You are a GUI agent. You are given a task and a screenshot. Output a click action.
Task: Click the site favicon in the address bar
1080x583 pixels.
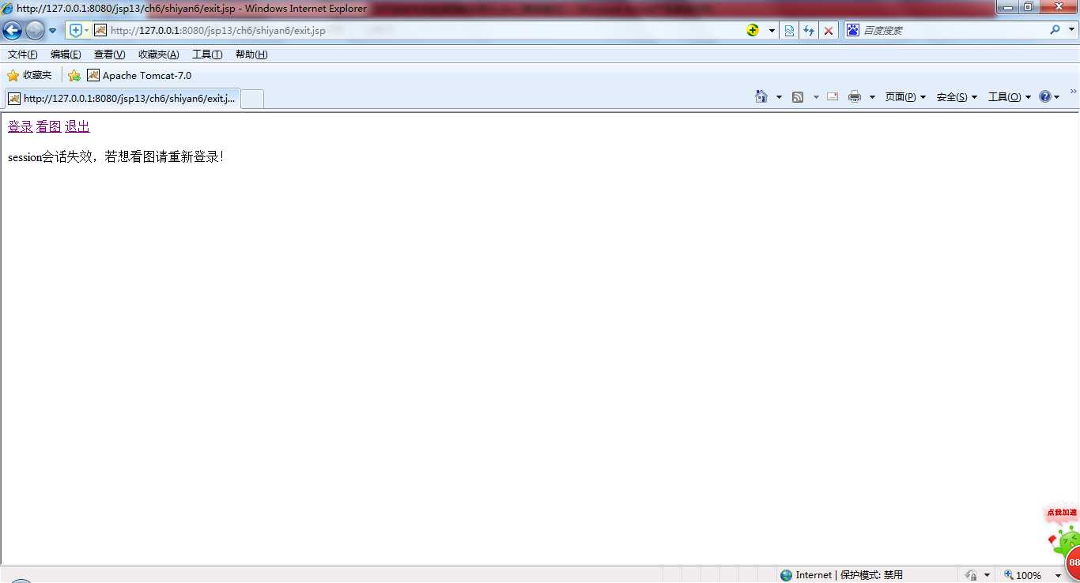click(x=100, y=30)
